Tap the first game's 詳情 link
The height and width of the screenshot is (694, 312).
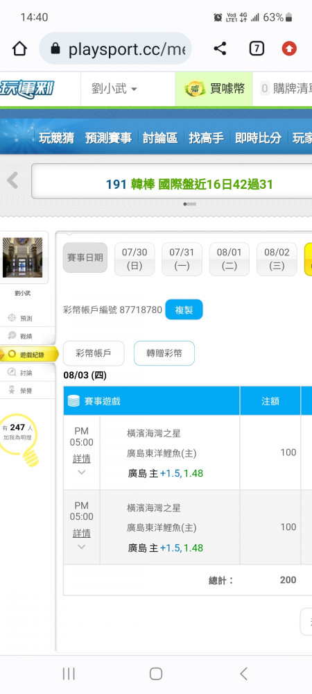tap(81, 459)
